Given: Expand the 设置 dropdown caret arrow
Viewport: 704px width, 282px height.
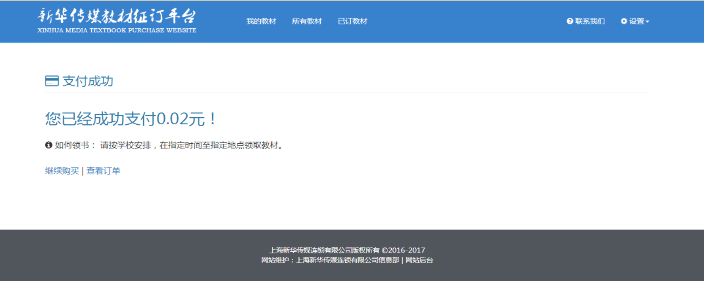Looking at the screenshot, I should [x=647, y=21].
